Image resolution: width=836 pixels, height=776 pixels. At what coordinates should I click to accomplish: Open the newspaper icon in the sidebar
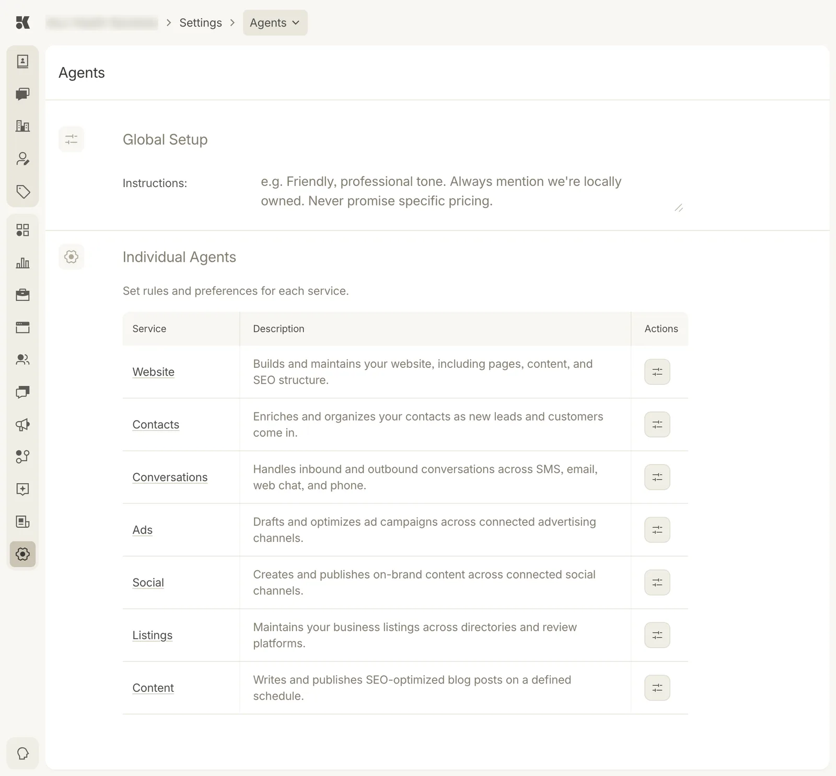pos(22,522)
